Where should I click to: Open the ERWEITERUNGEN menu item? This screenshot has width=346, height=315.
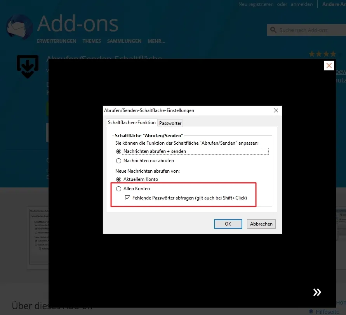coord(56,41)
